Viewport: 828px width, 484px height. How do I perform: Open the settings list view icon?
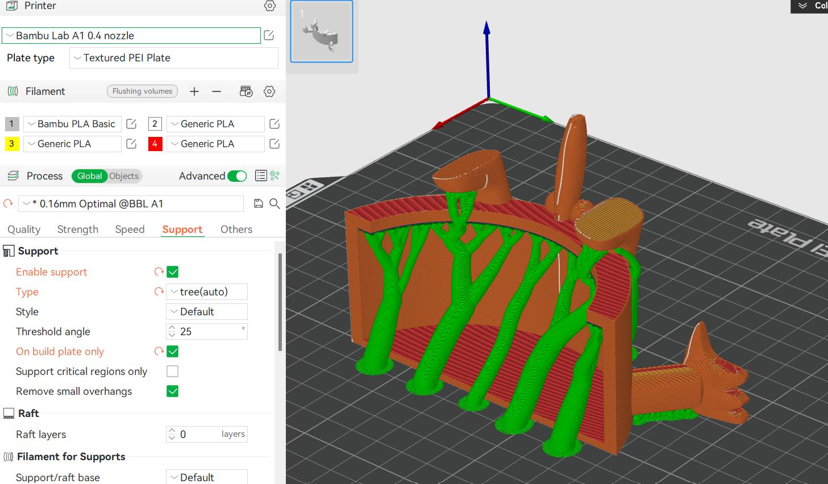coord(261,176)
